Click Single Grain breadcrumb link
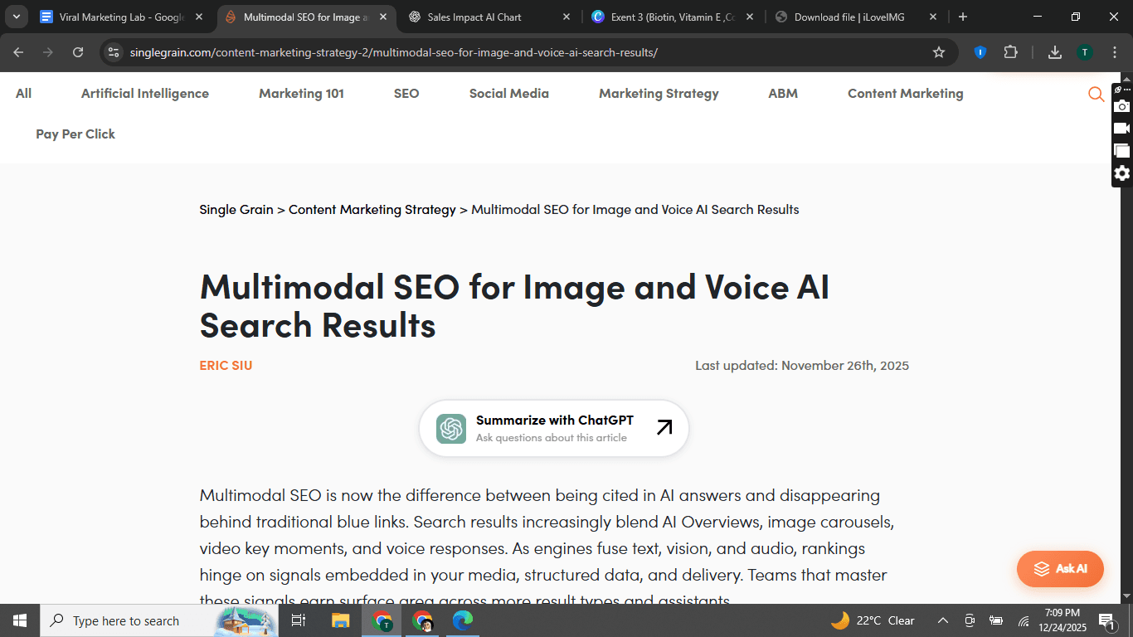 236,210
